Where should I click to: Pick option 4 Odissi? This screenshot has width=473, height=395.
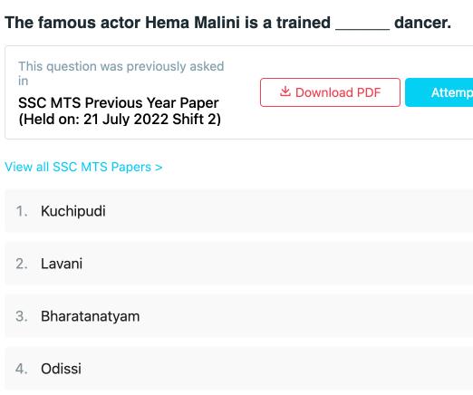coord(238,369)
